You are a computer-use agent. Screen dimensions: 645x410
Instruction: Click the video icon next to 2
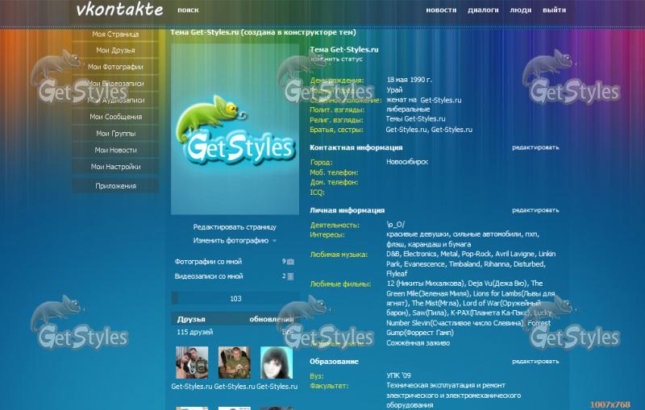tap(290, 276)
